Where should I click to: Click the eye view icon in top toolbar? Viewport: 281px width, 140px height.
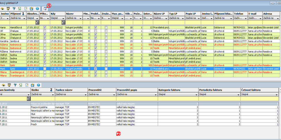click(x=2, y=8)
